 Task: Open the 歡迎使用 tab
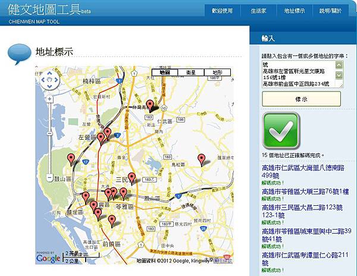tap(222, 11)
